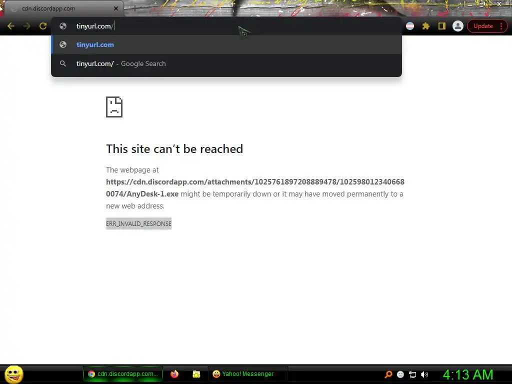
Task: Close the cdn.discordapp.com tab
Action: pos(116,8)
